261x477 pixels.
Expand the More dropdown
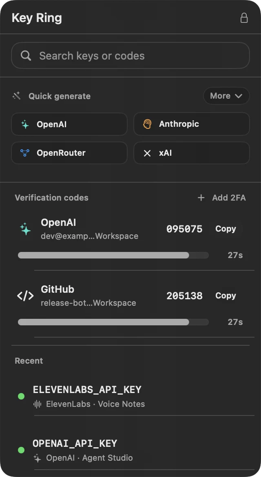[x=226, y=96]
